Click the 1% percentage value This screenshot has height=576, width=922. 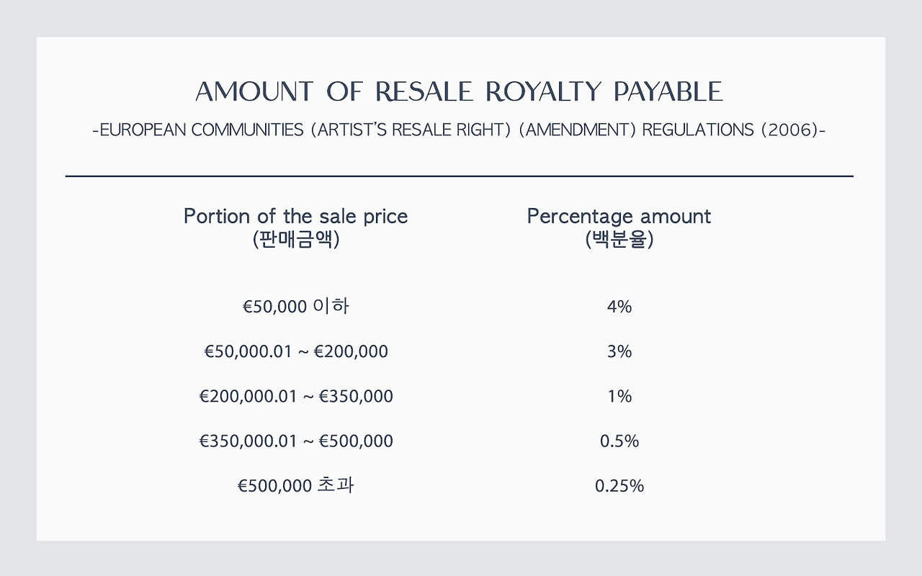(619, 396)
